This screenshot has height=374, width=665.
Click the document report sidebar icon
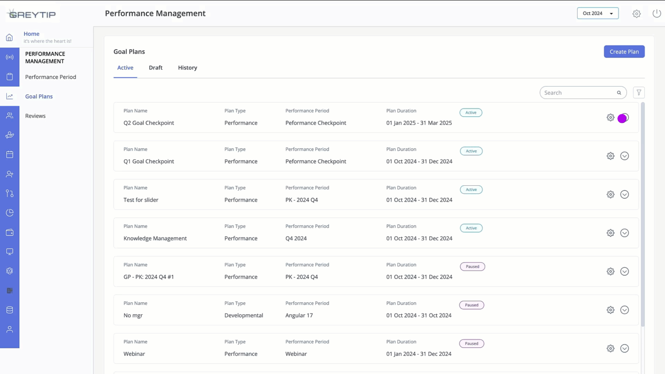pyautogui.click(x=10, y=291)
